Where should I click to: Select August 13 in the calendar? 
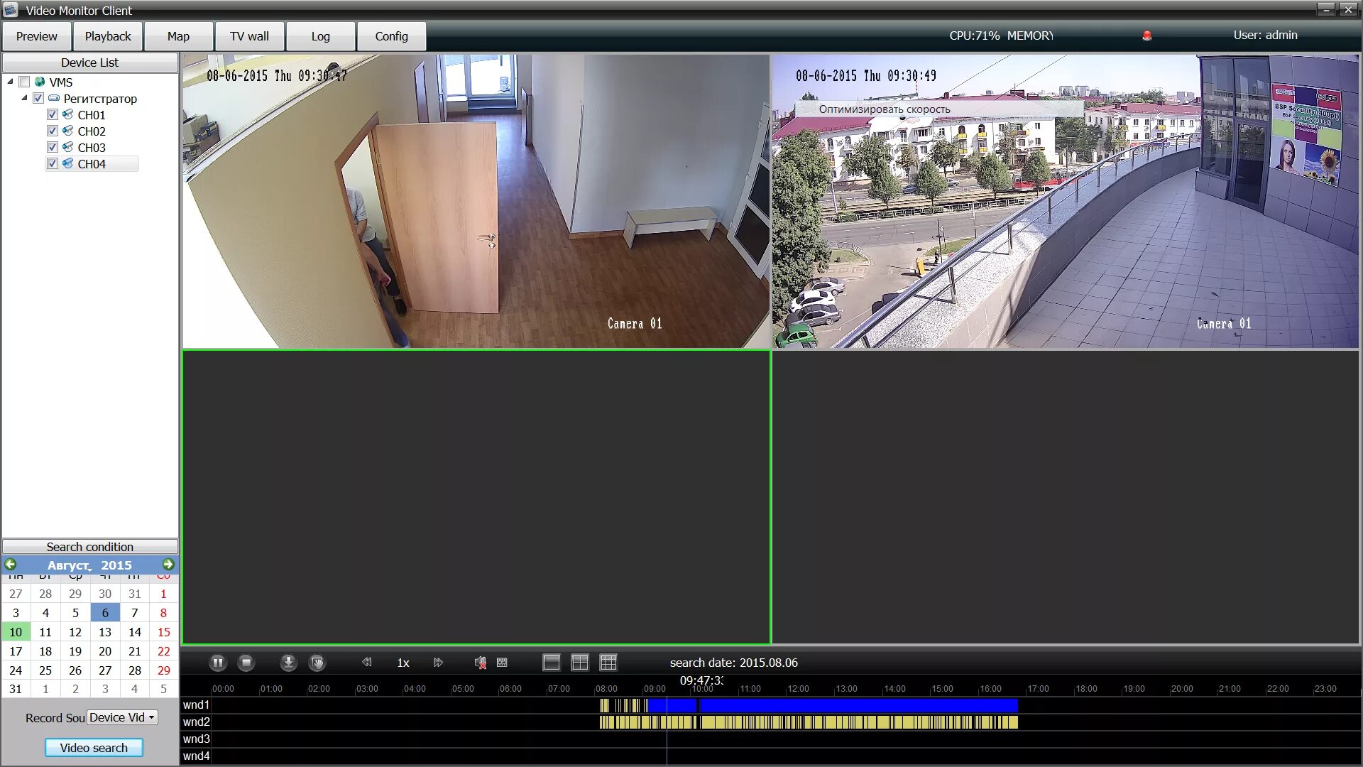pyautogui.click(x=105, y=632)
